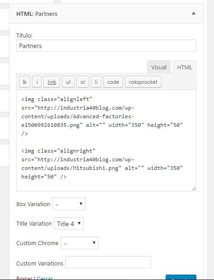The image size is (214, 280).
Task: Click the 'code' quicktag button
Action: [113, 82]
